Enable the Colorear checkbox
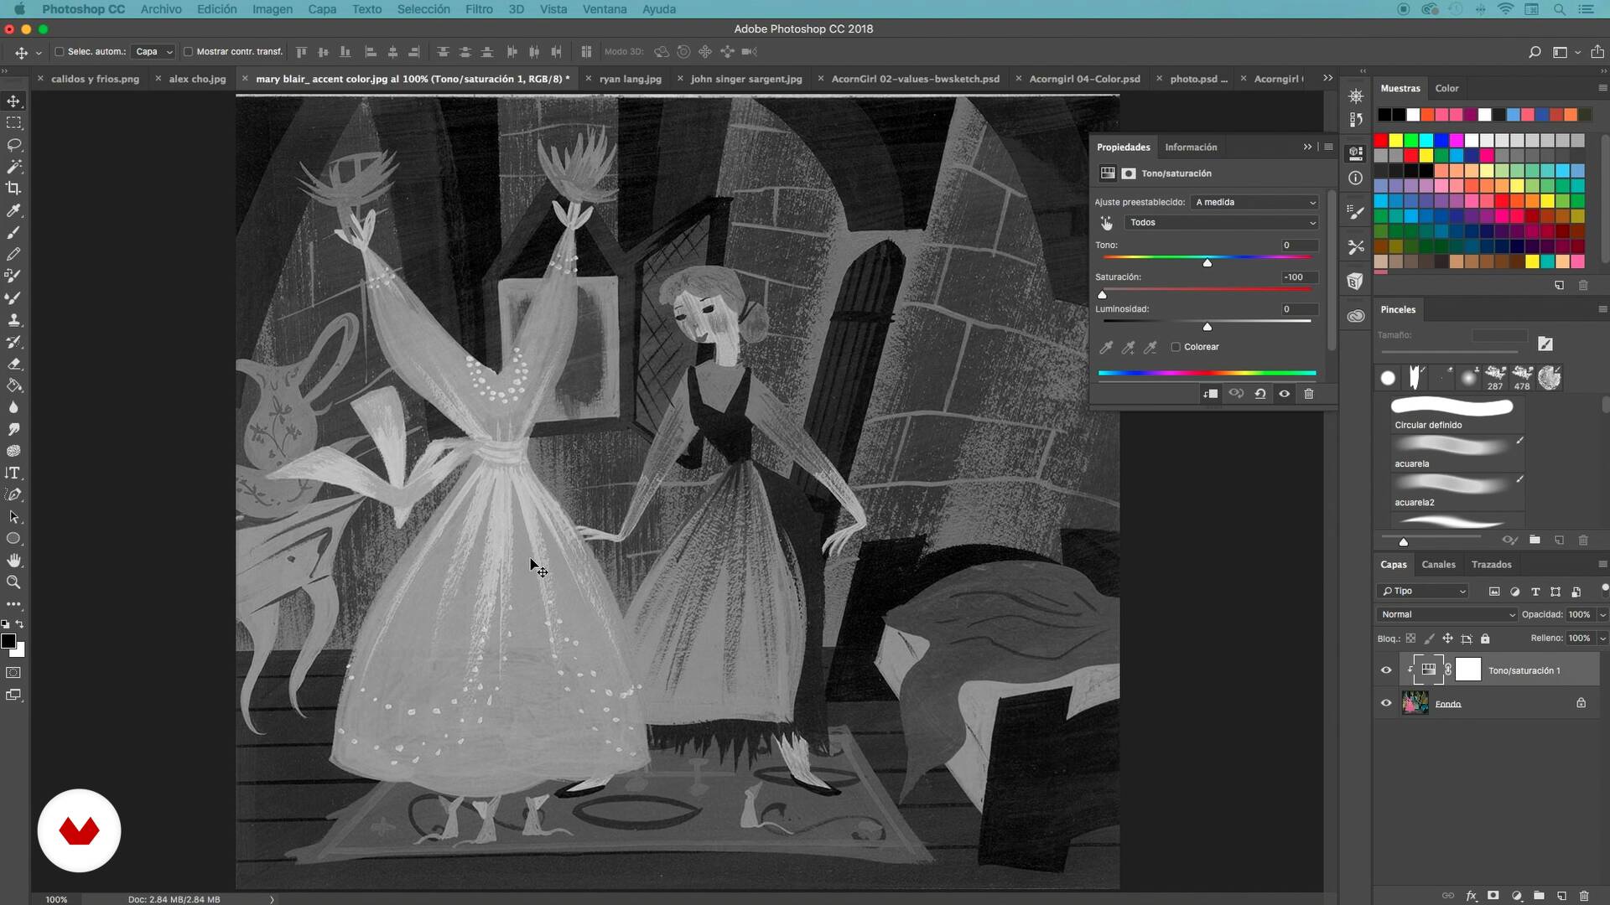Image resolution: width=1610 pixels, height=905 pixels. 1176,347
